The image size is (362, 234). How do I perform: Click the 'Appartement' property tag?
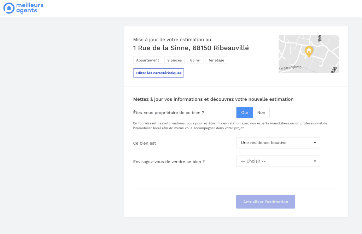point(147,60)
